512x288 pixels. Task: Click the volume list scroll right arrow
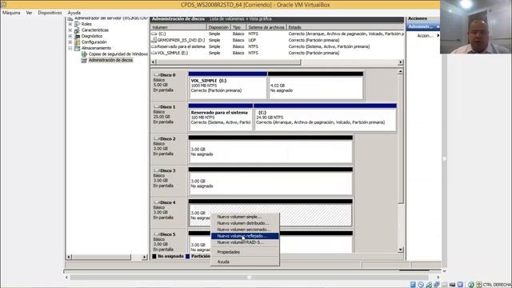(401, 62)
